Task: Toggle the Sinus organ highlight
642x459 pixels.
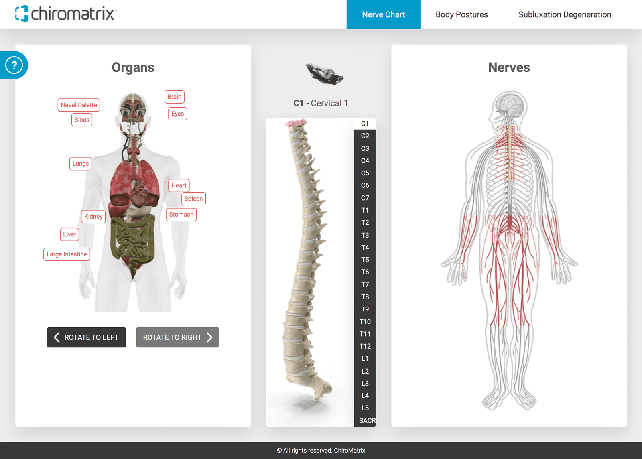Action: tap(81, 120)
